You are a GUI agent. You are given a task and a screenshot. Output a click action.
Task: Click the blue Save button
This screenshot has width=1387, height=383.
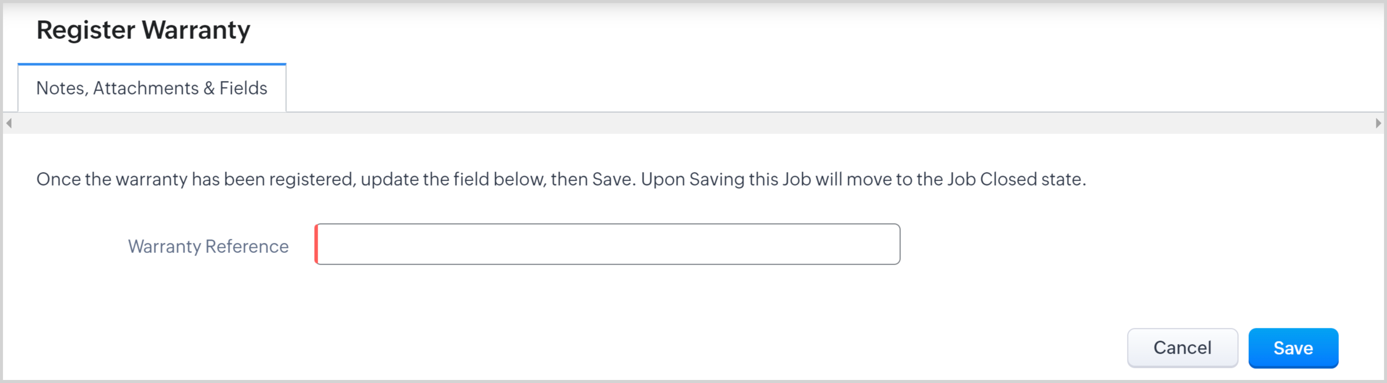click(1293, 348)
